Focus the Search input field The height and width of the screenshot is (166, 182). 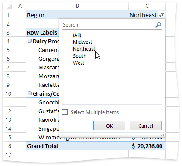[x=108, y=25]
